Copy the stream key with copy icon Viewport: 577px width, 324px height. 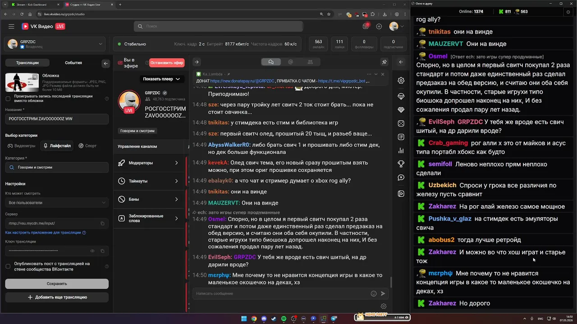(x=102, y=251)
